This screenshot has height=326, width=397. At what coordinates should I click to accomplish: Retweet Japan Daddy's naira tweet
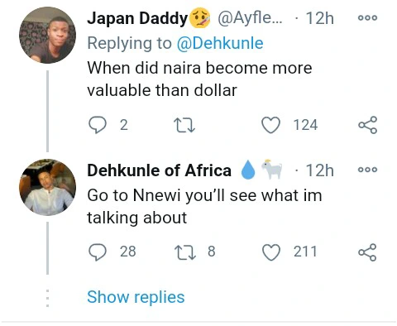point(184,125)
